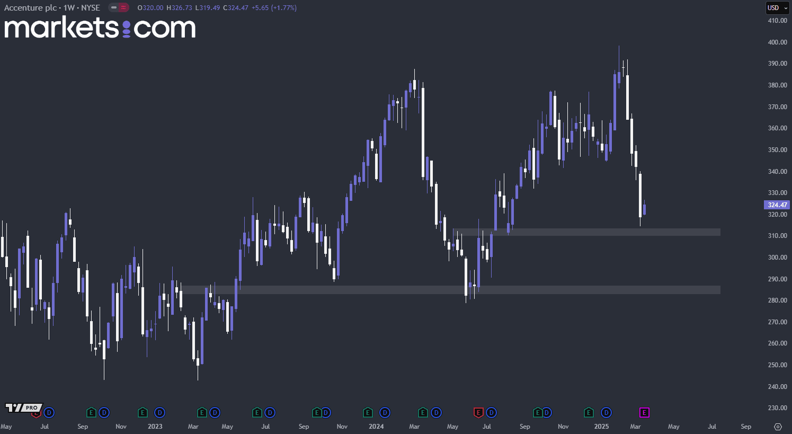792x434 pixels.
Task: Click the magenta upcoming earnings marker
Action: 644,412
